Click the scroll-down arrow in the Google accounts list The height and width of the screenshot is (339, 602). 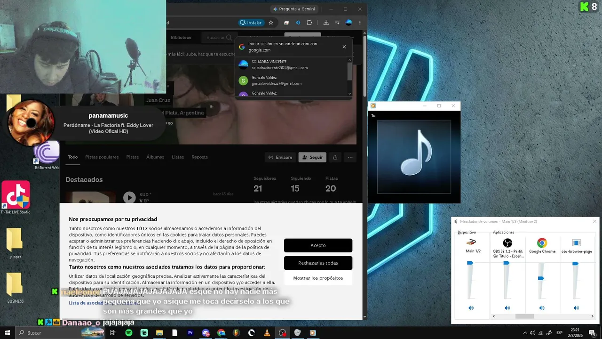coord(349,94)
